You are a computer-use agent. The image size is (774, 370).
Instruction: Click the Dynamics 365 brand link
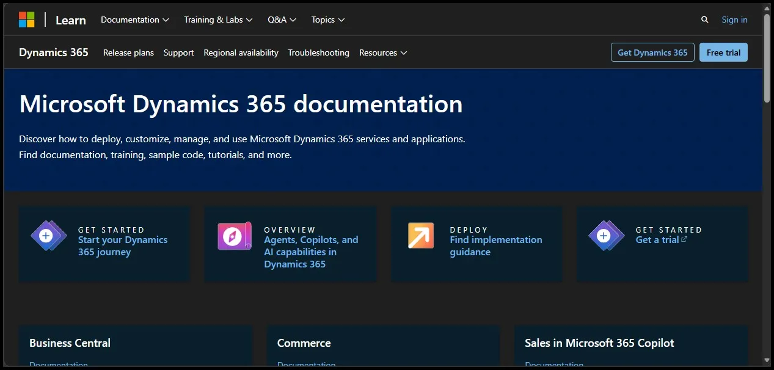click(54, 53)
